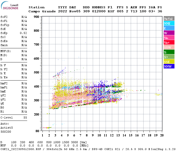Image resolution: width=176 pixels, height=151 pixels.
Task: Click the h`Es parameter label
Action: 4,78
